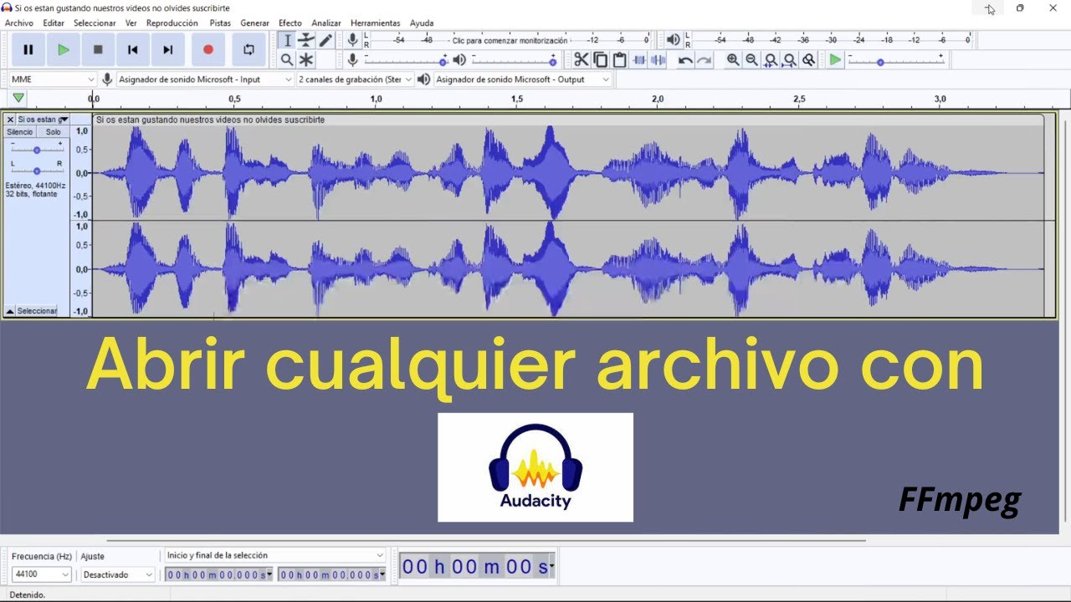
Task: Toggle the track Solo button
Action: [x=53, y=132]
